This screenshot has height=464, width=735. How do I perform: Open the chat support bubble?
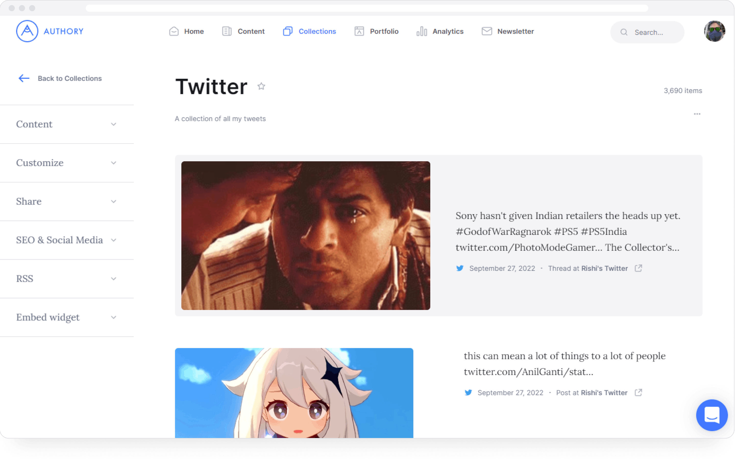(712, 415)
